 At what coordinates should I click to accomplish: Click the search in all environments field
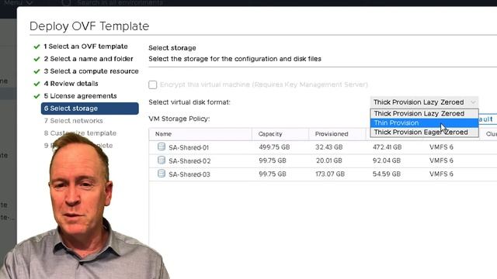pos(120,3)
